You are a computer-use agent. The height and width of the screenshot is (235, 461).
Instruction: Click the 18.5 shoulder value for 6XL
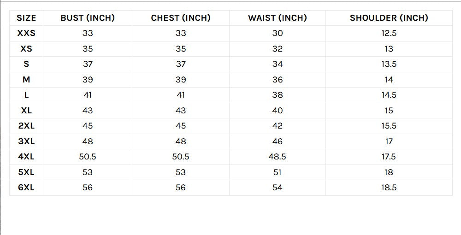[x=389, y=188]
